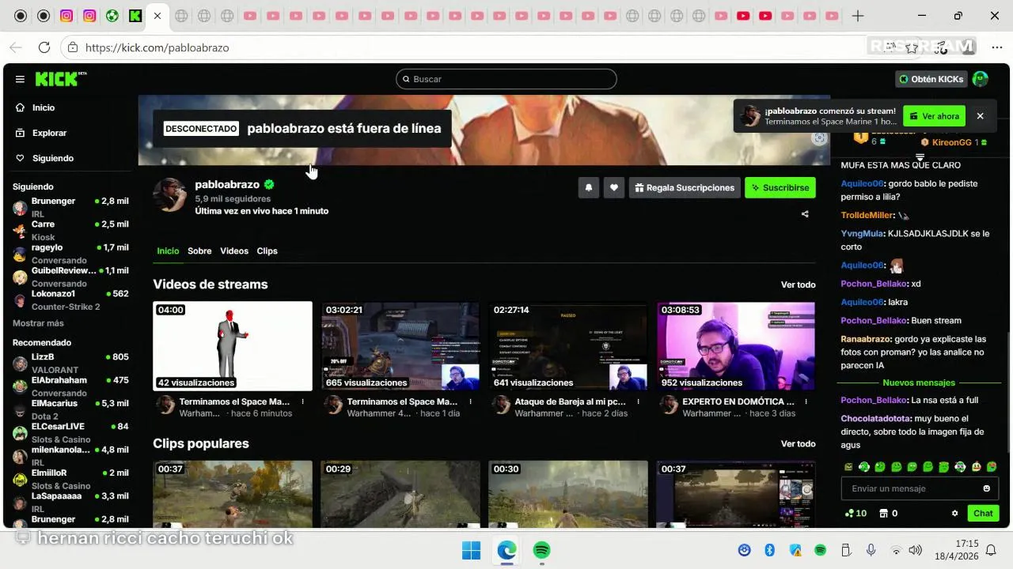Refresh the browser page
1013x569 pixels.
[44, 47]
